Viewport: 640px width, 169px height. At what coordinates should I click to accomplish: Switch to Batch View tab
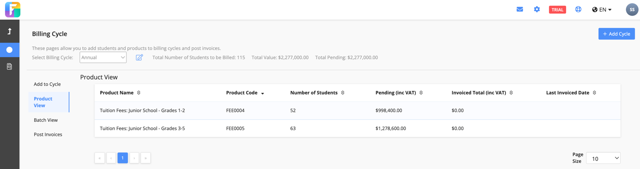coord(46,120)
